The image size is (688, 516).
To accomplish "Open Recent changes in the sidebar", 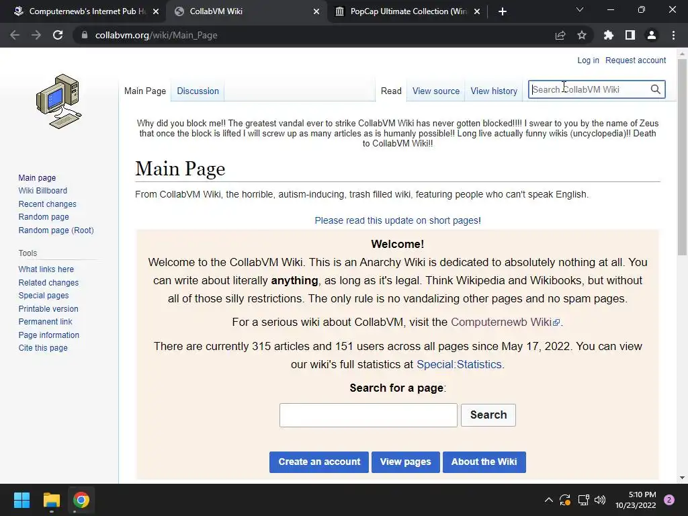I will [48, 204].
